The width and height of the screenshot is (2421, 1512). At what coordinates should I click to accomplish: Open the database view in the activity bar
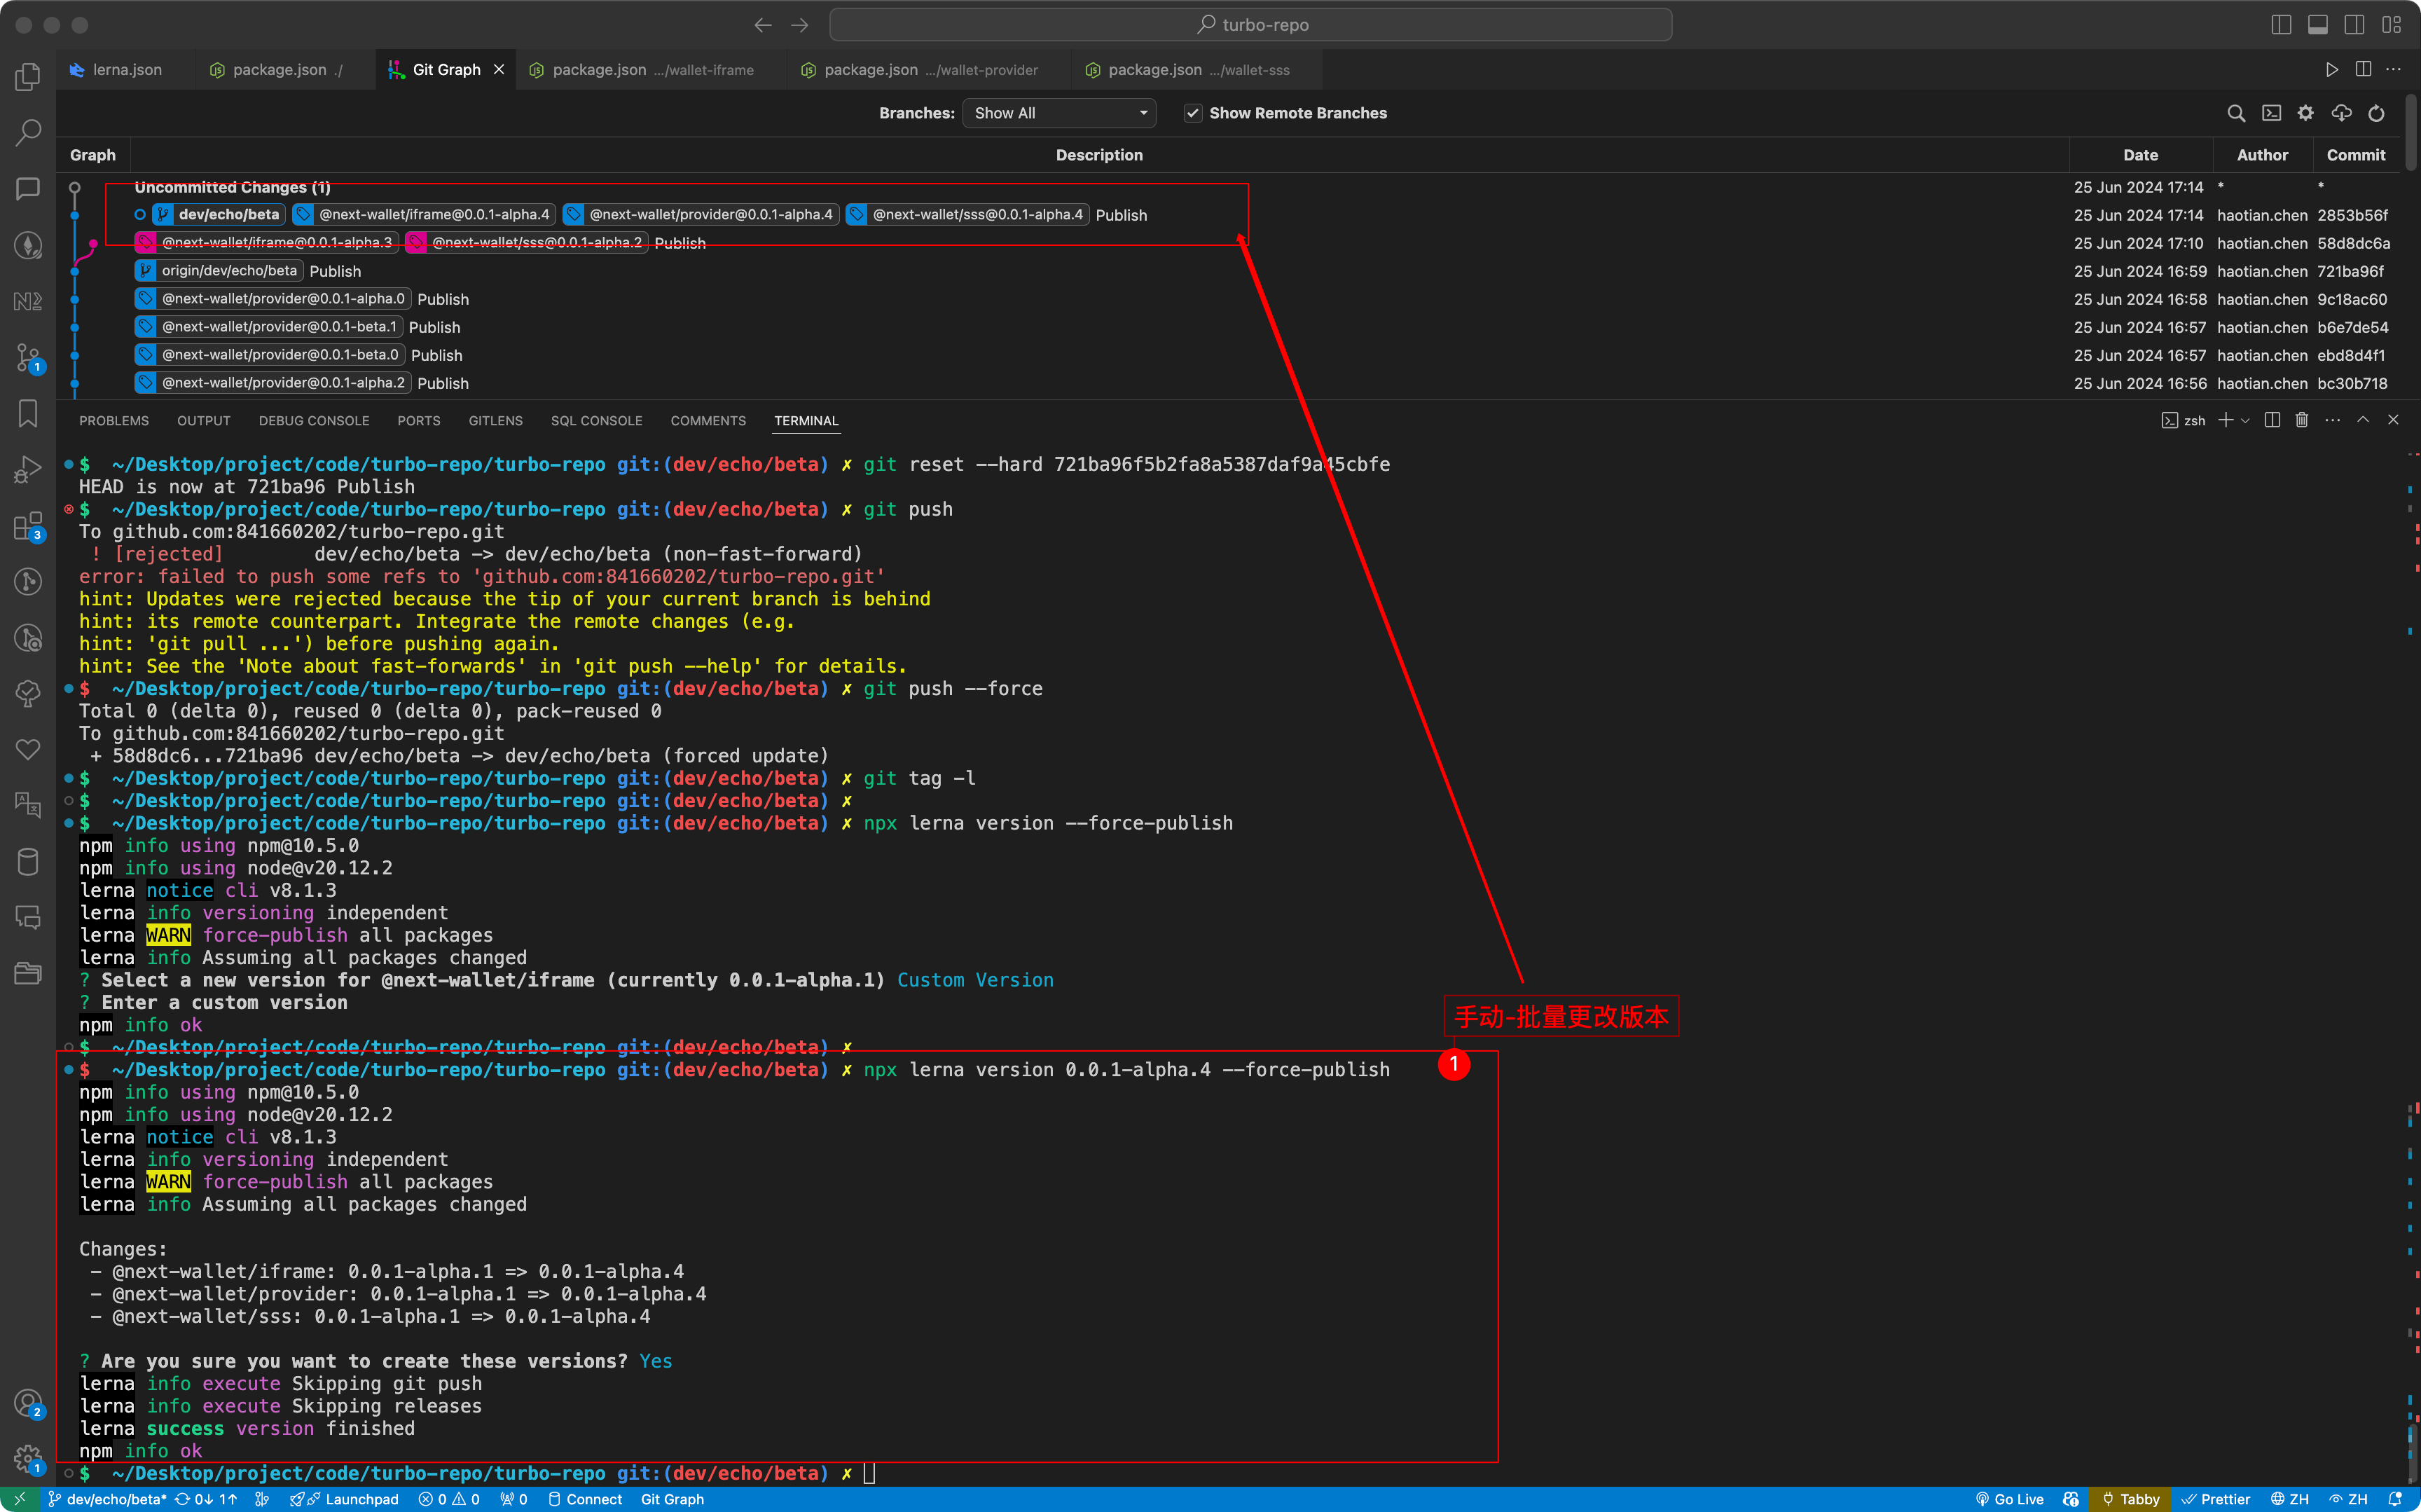[28, 861]
